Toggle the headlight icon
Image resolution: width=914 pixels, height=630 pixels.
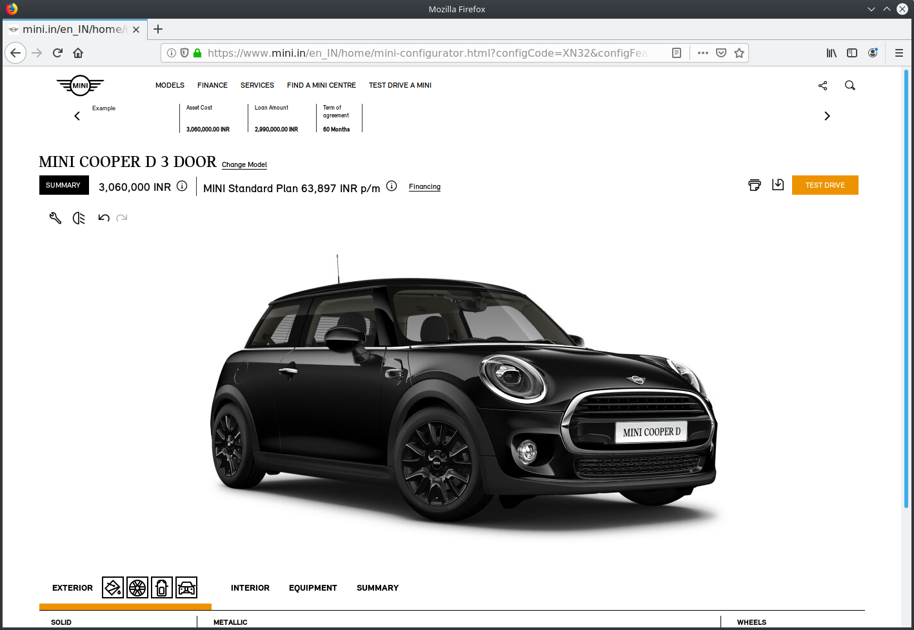point(79,218)
